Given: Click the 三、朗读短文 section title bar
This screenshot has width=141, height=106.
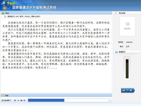Looking at the screenshot, I should [x=56, y=17].
